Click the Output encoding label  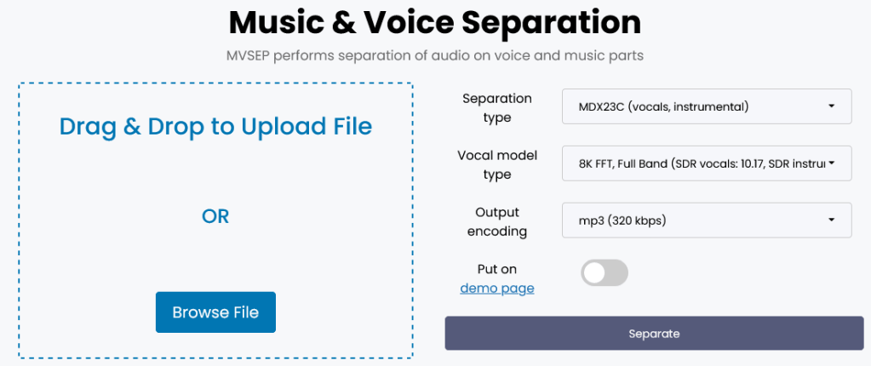pyautogui.click(x=497, y=221)
